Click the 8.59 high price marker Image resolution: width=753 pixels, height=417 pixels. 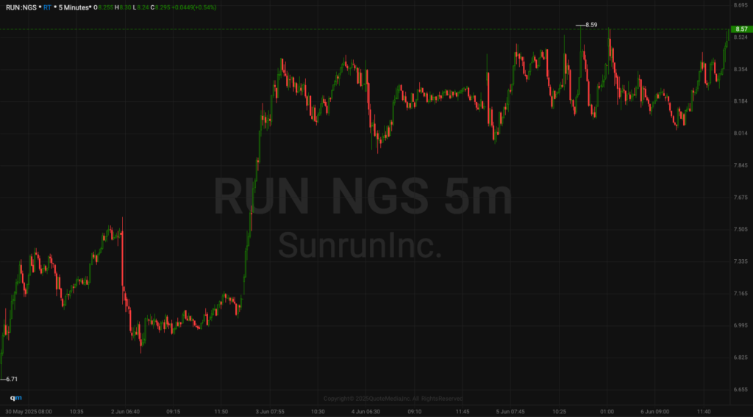(x=591, y=25)
